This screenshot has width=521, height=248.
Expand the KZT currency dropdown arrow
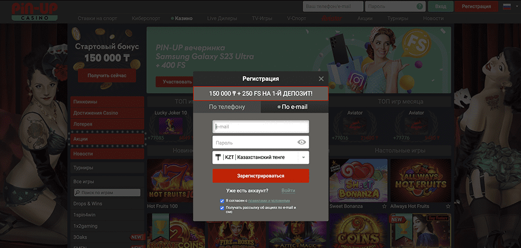click(x=304, y=157)
